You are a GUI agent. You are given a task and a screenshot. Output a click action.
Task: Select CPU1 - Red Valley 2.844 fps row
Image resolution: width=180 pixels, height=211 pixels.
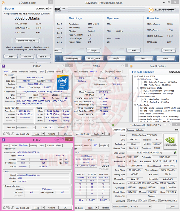click(x=156, y=99)
